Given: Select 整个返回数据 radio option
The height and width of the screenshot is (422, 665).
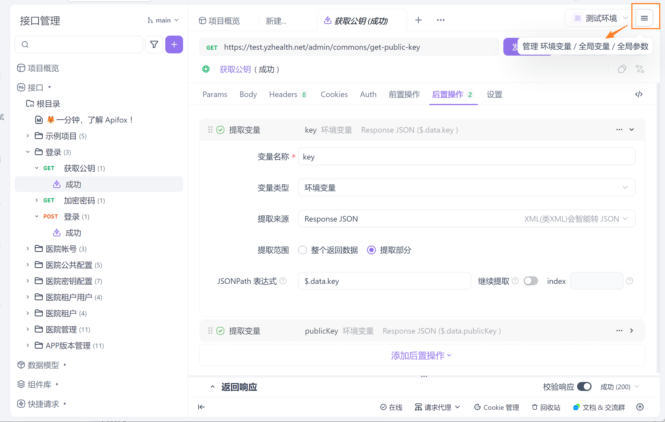Looking at the screenshot, I should pyautogui.click(x=302, y=250).
